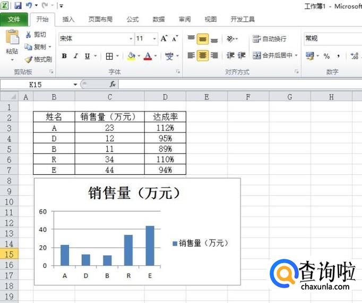
Task: Click the Cut (剪切) scissors icon
Action: tap(29, 35)
